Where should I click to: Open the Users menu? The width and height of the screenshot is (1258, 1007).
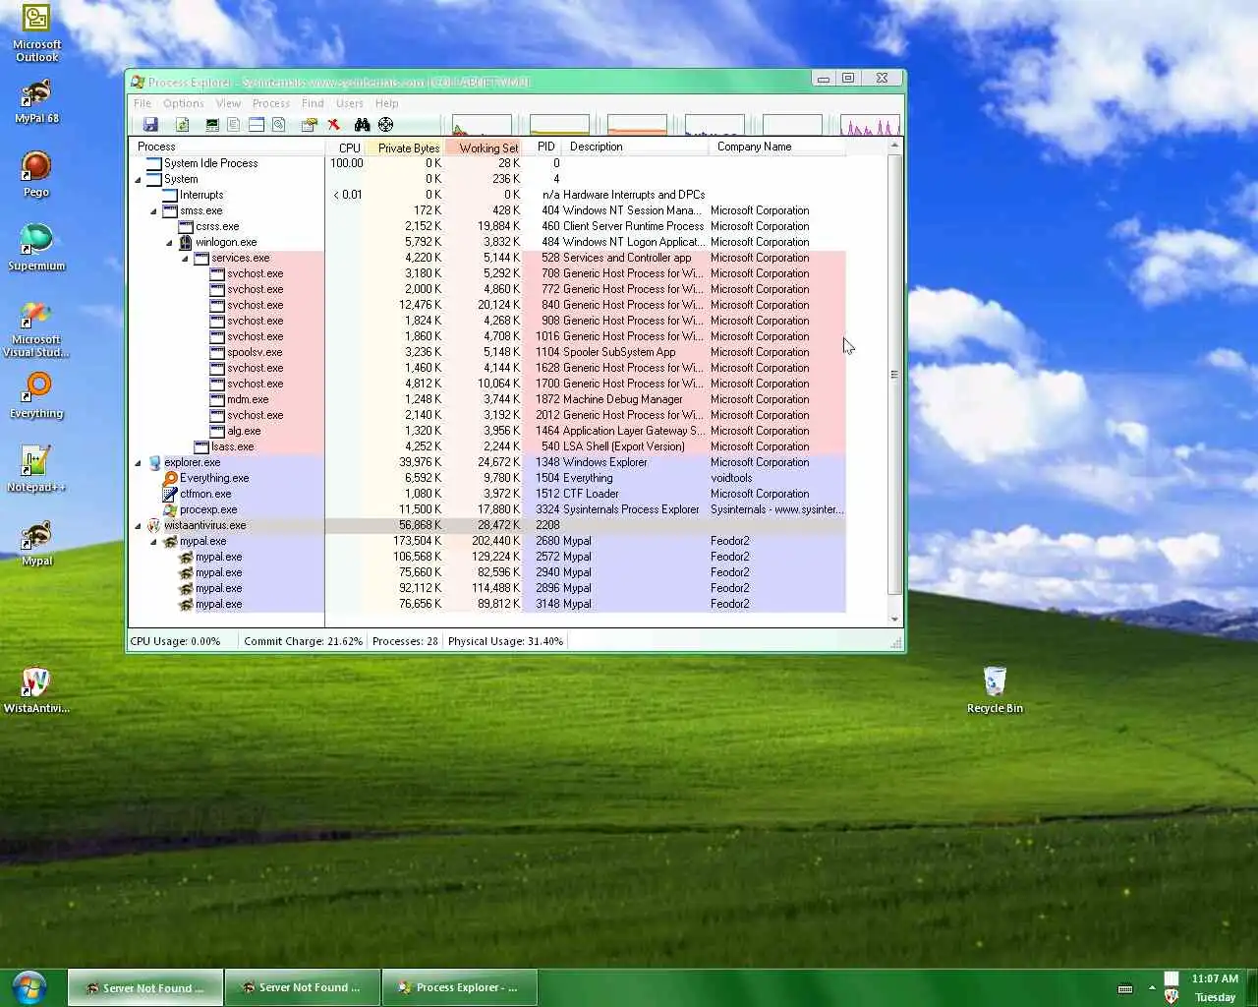click(x=350, y=103)
